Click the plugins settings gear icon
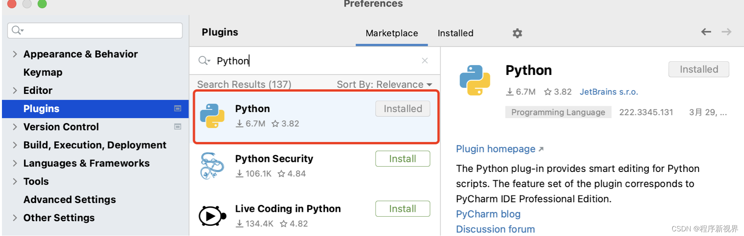 click(517, 33)
